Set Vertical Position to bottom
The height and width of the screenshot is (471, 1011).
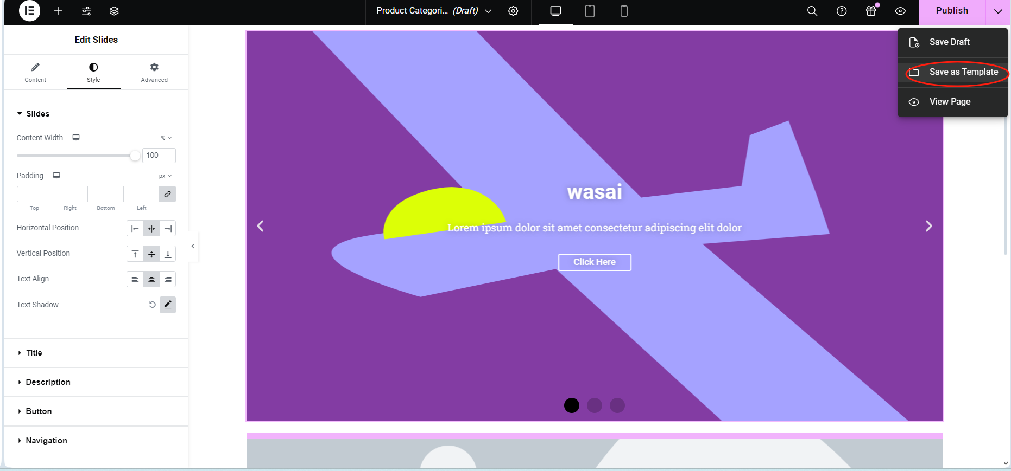point(168,254)
